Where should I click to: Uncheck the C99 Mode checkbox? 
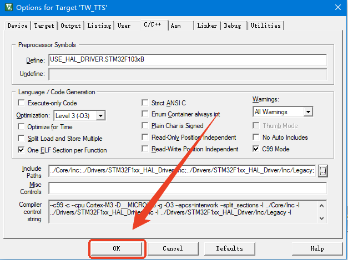pyautogui.click(x=256, y=149)
